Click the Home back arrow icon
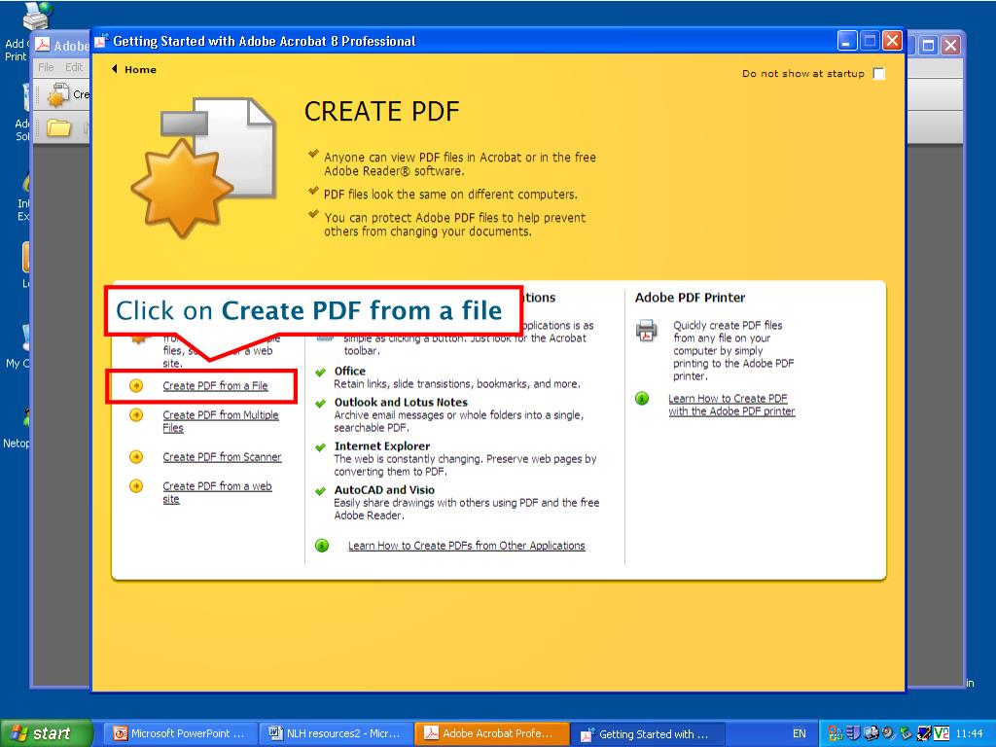Viewport: 996px width, 747px height. (115, 69)
